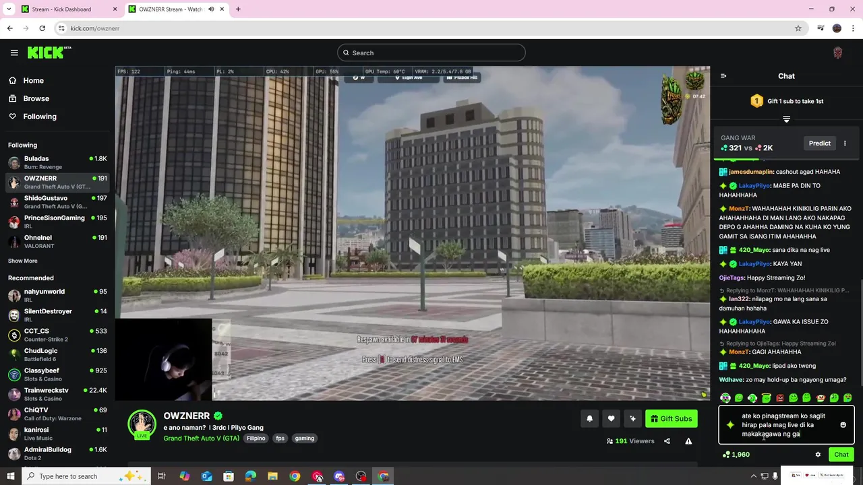Click the address bar URL
The image size is (863, 485).
coord(95,28)
